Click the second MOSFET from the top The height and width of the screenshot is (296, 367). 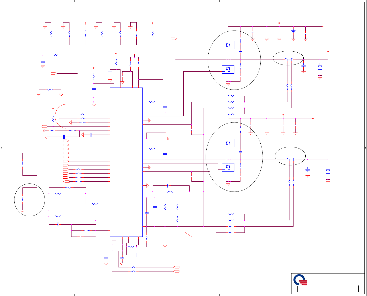228,69
